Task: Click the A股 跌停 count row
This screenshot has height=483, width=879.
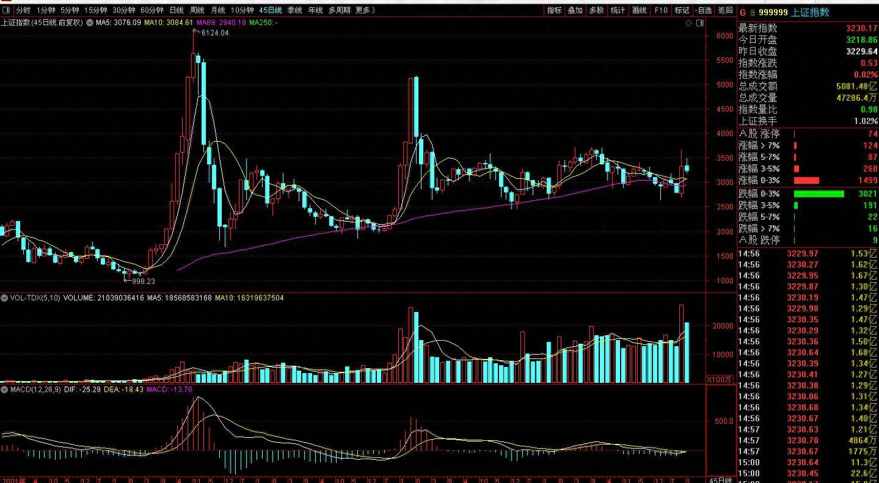Action: tap(808, 240)
